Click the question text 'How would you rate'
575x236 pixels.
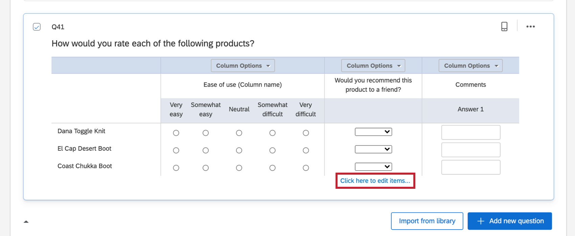pyautogui.click(x=153, y=43)
